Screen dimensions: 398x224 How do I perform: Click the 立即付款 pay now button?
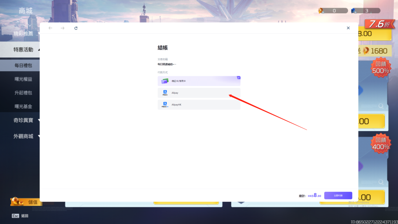(338, 195)
